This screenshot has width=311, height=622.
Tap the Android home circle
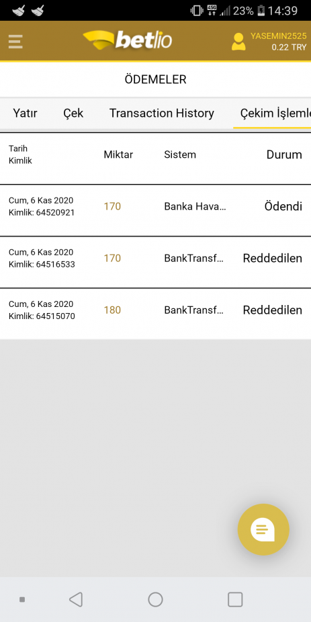pyautogui.click(x=156, y=599)
